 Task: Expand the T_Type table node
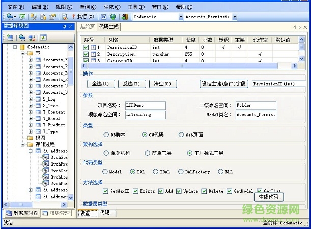click(x=31, y=132)
